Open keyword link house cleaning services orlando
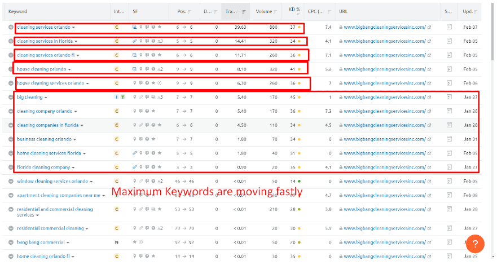497x269 pixels. [51, 83]
